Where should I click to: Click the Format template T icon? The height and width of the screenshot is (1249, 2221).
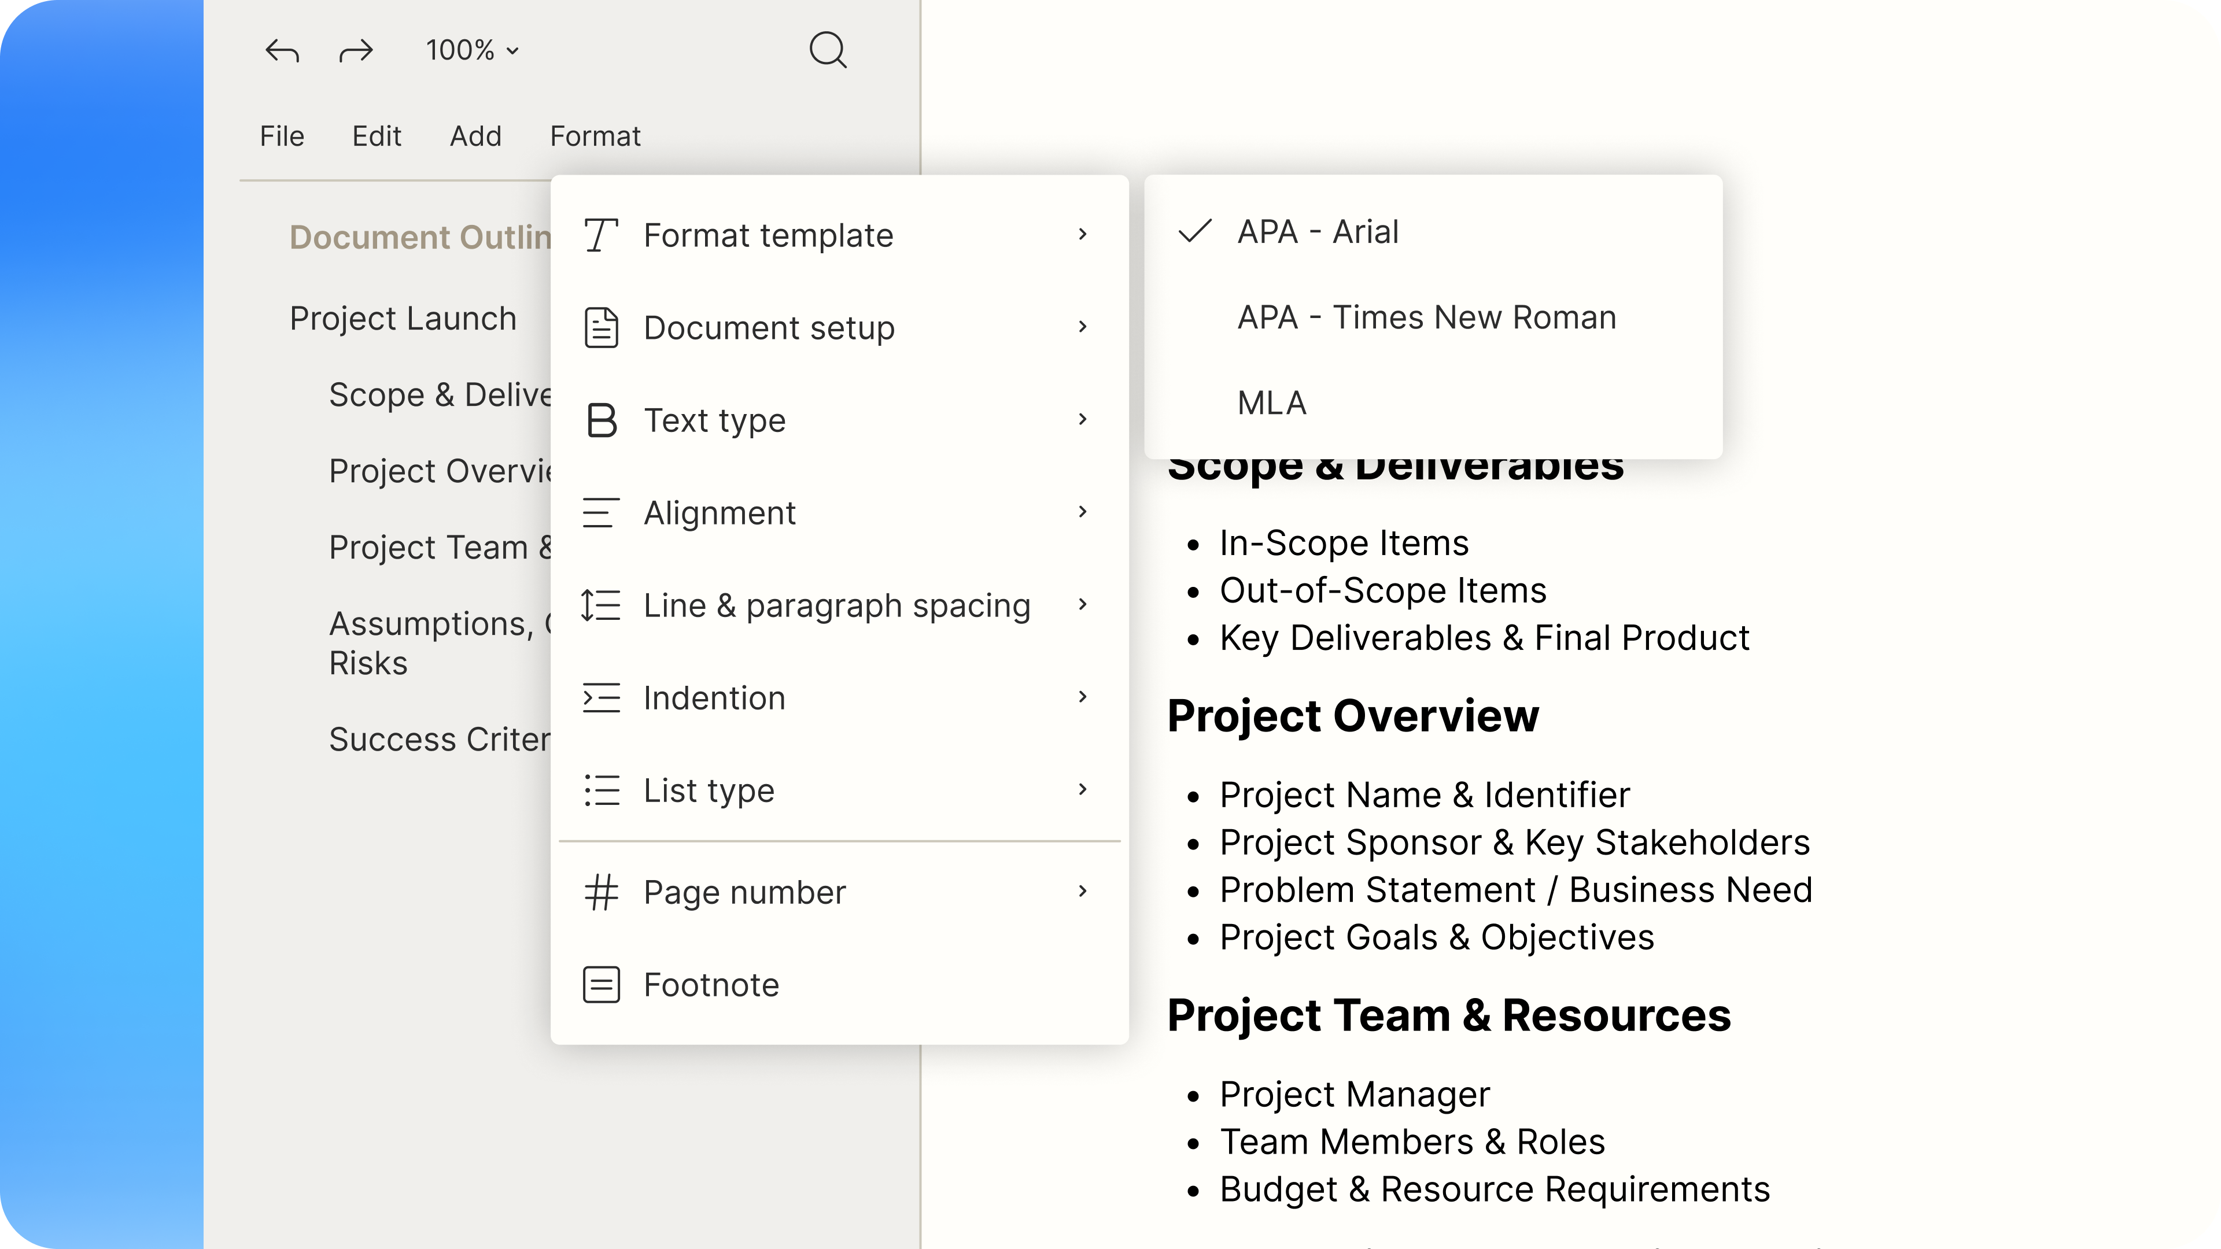click(601, 235)
